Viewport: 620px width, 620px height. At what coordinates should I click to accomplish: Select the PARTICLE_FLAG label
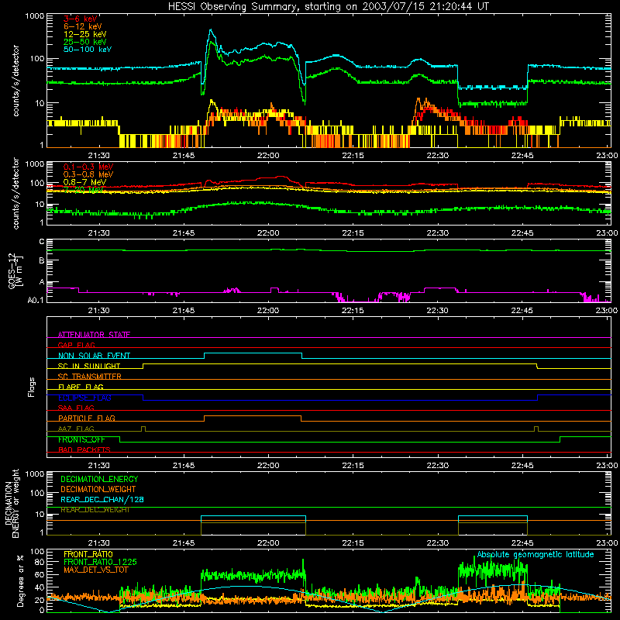coord(87,418)
